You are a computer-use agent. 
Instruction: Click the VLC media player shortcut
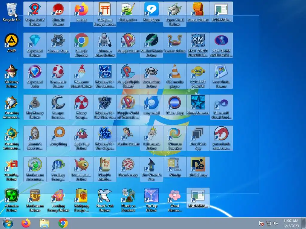click(175, 76)
